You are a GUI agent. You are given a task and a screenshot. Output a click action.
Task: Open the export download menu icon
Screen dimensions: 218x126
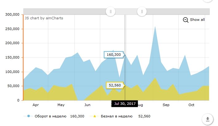[x=208, y=119]
